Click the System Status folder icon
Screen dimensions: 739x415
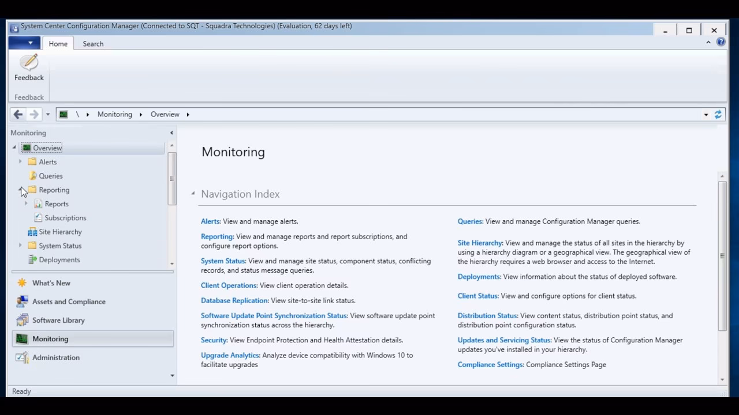pyautogui.click(x=32, y=246)
